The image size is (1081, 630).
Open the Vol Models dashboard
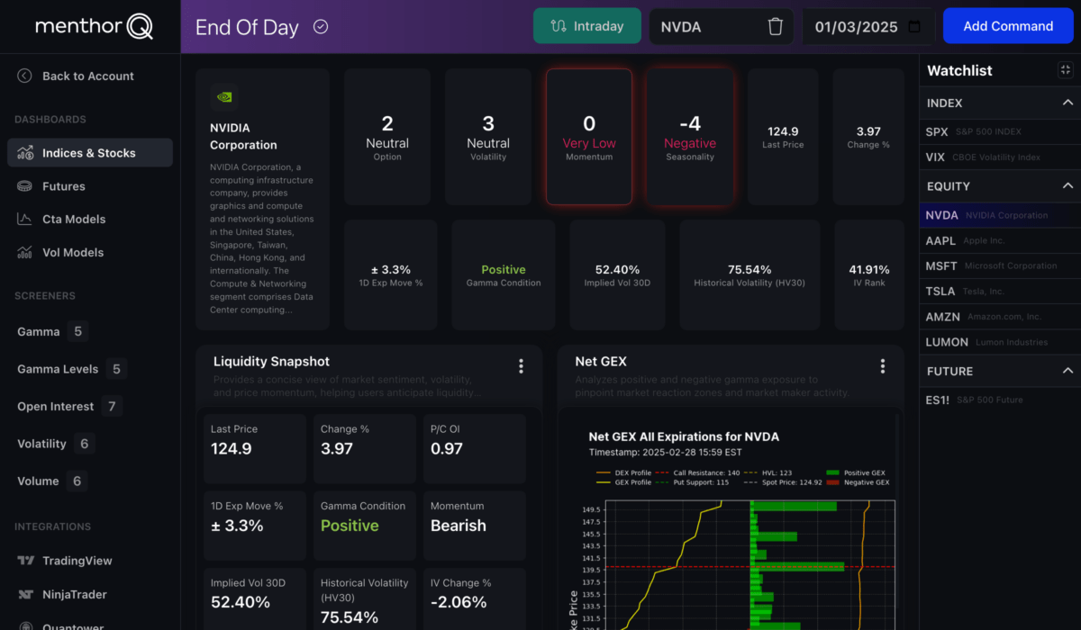90,253
